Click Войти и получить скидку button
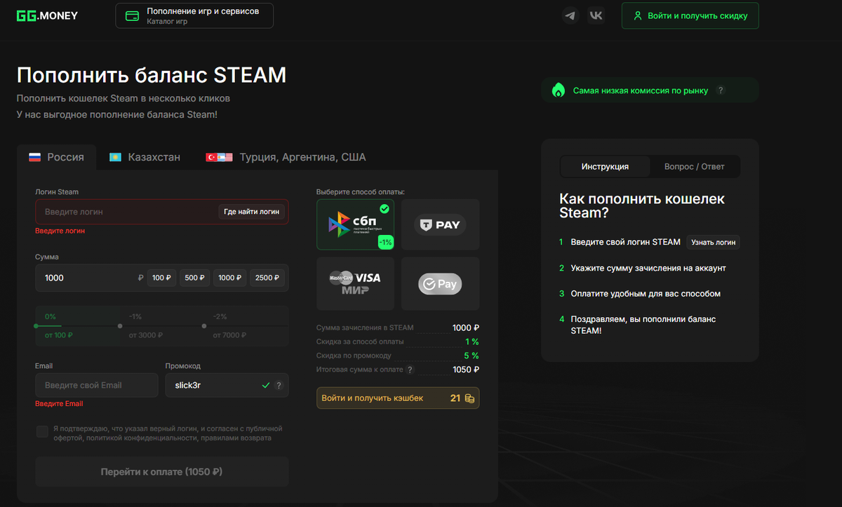Viewport: 842px width, 507px height. (x=690, y=15)
